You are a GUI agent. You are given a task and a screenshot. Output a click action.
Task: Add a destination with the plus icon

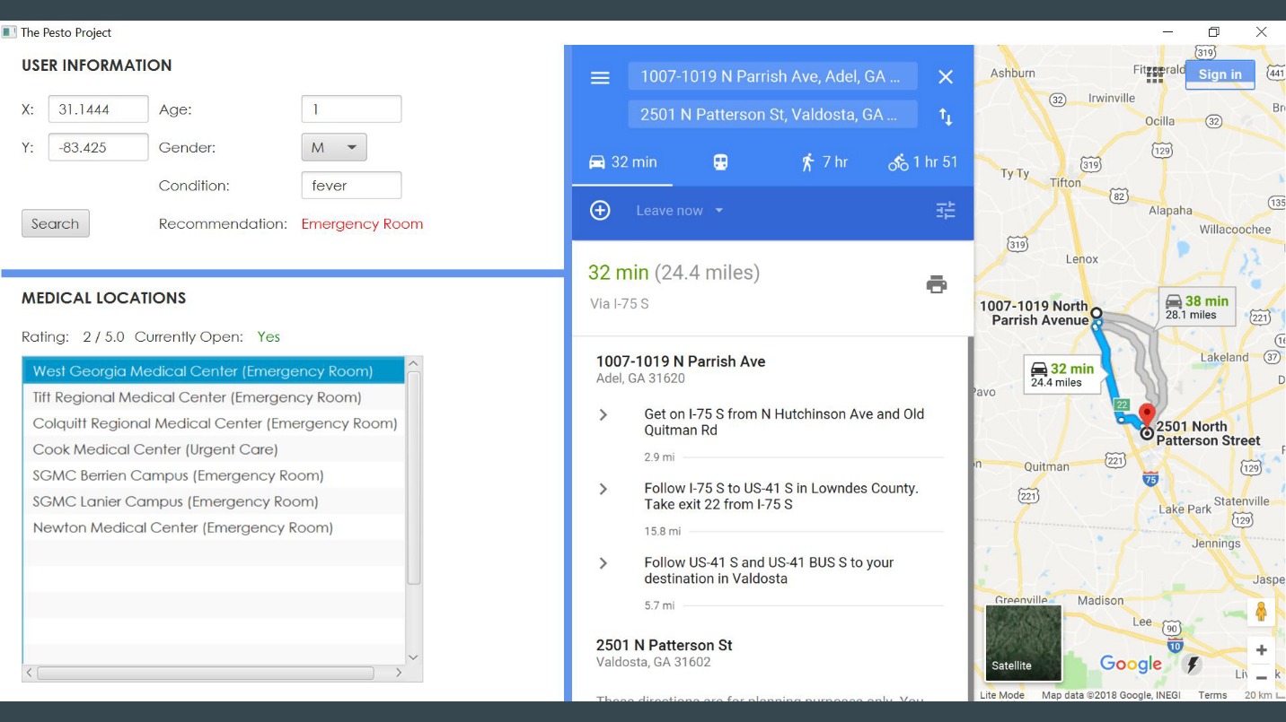(600, 211)
